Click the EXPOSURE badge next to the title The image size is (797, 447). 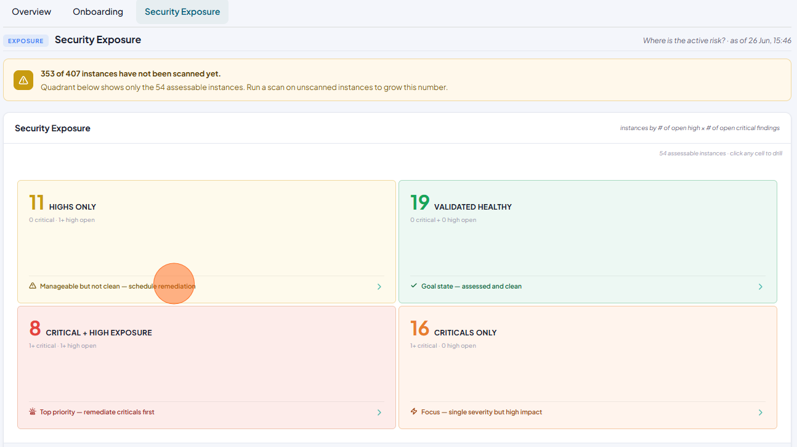pos(26,41)
